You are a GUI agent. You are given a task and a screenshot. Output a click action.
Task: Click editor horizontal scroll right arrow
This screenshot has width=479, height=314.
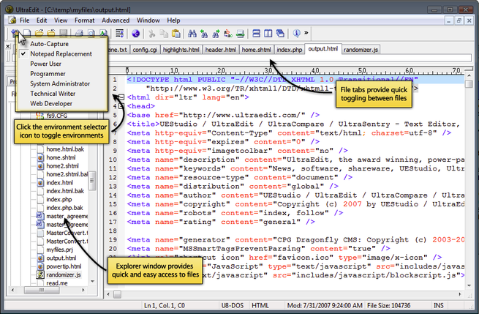click(460, 294)
